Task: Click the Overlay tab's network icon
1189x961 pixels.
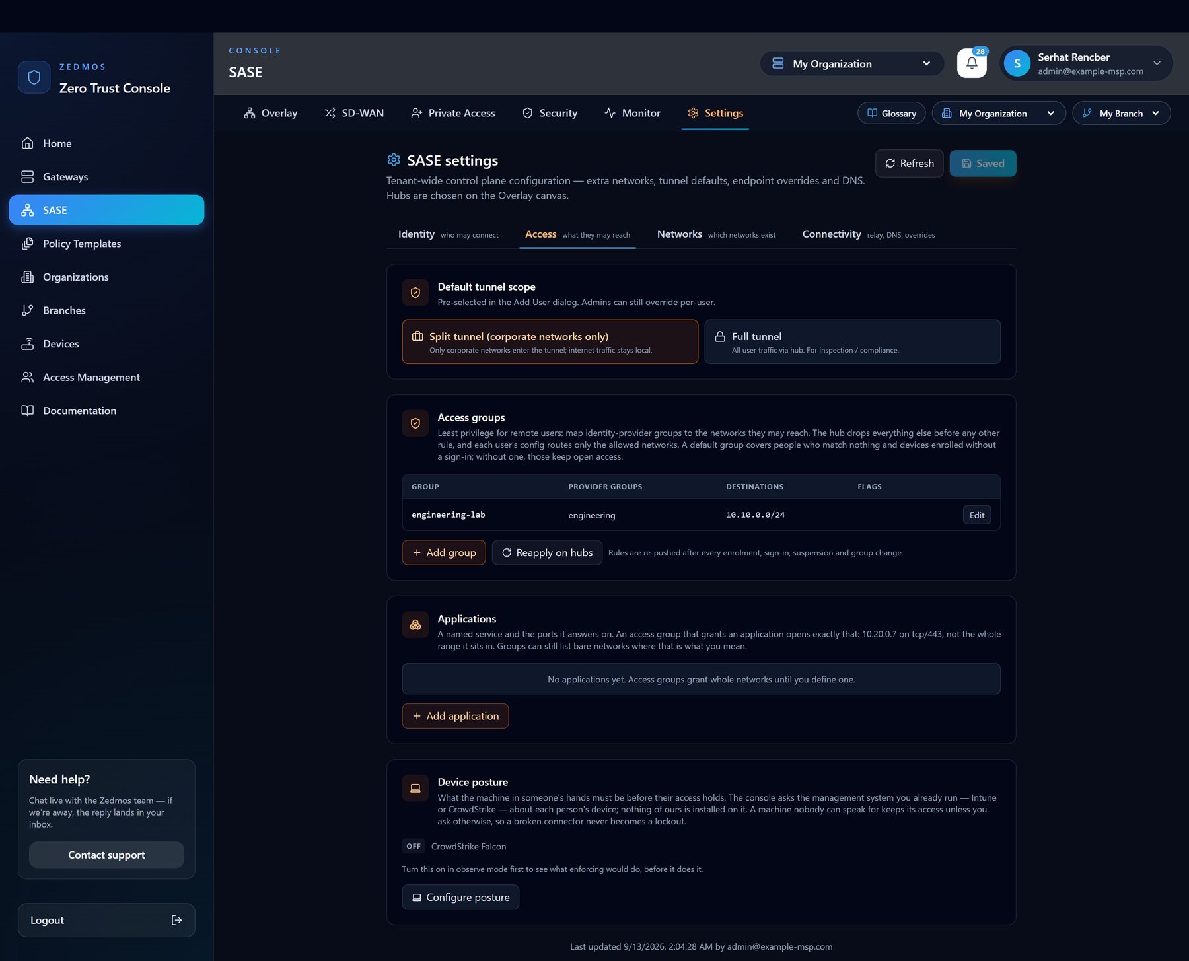Action: [x=249, y=113]
